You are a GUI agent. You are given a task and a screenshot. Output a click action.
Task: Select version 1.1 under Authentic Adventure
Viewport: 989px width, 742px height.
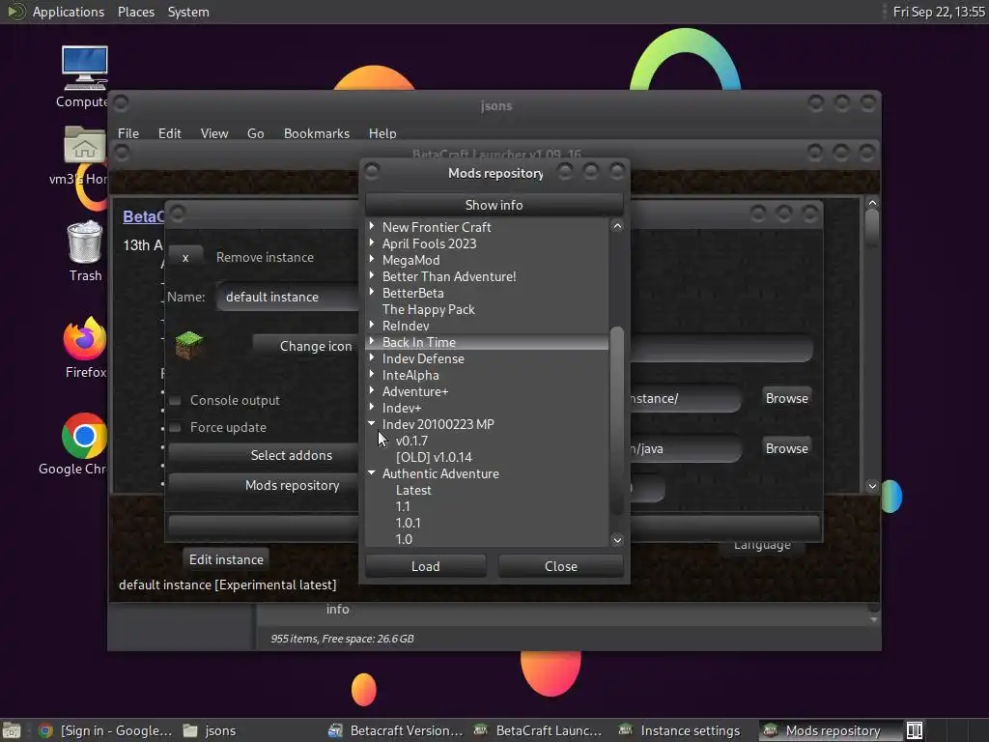403,506
